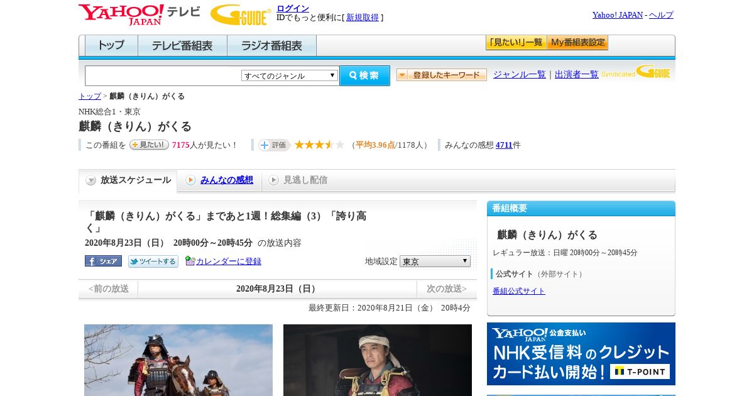Click the 公式サイト（外部サイト） heading in sidebar
The width and height of the screenshot is (754, 396).
click(540, 274)
